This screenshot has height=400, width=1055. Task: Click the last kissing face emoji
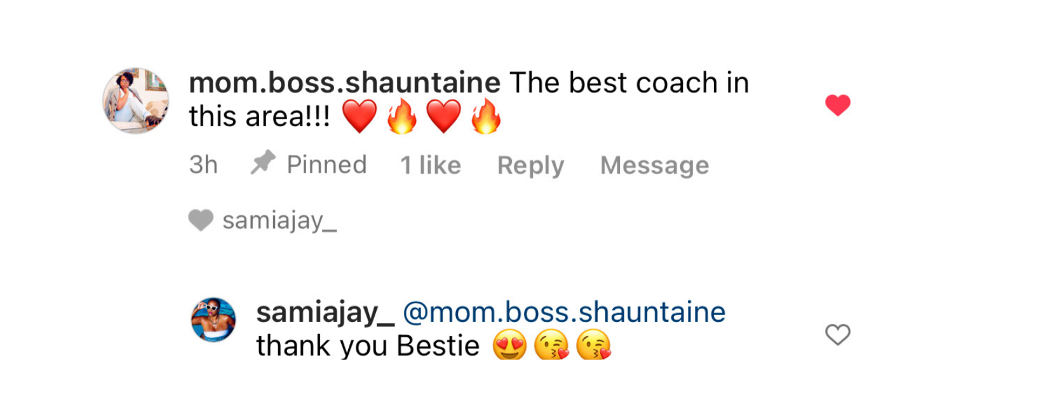[x=593, y=345]
